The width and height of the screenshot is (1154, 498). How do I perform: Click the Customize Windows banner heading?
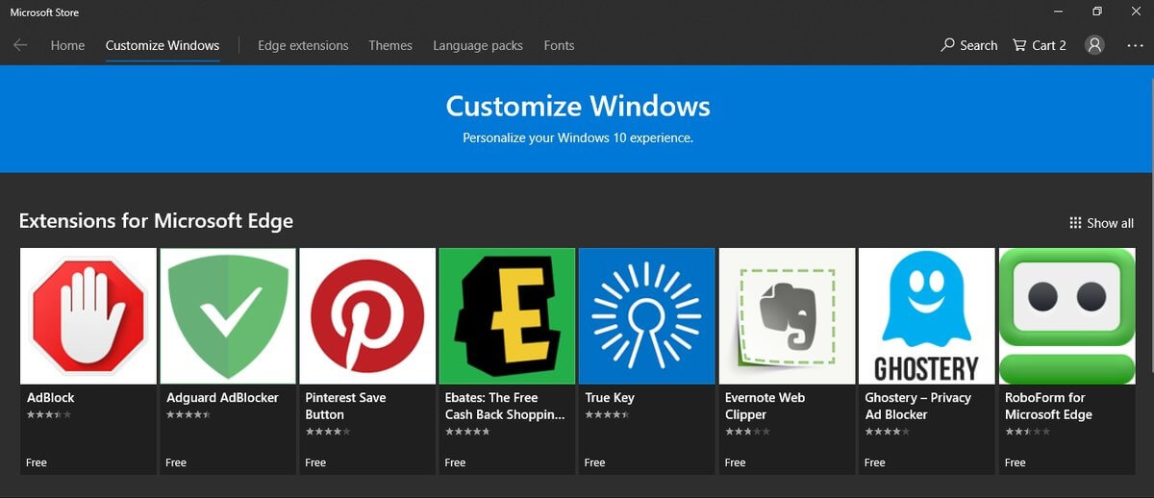pos(578,106)
